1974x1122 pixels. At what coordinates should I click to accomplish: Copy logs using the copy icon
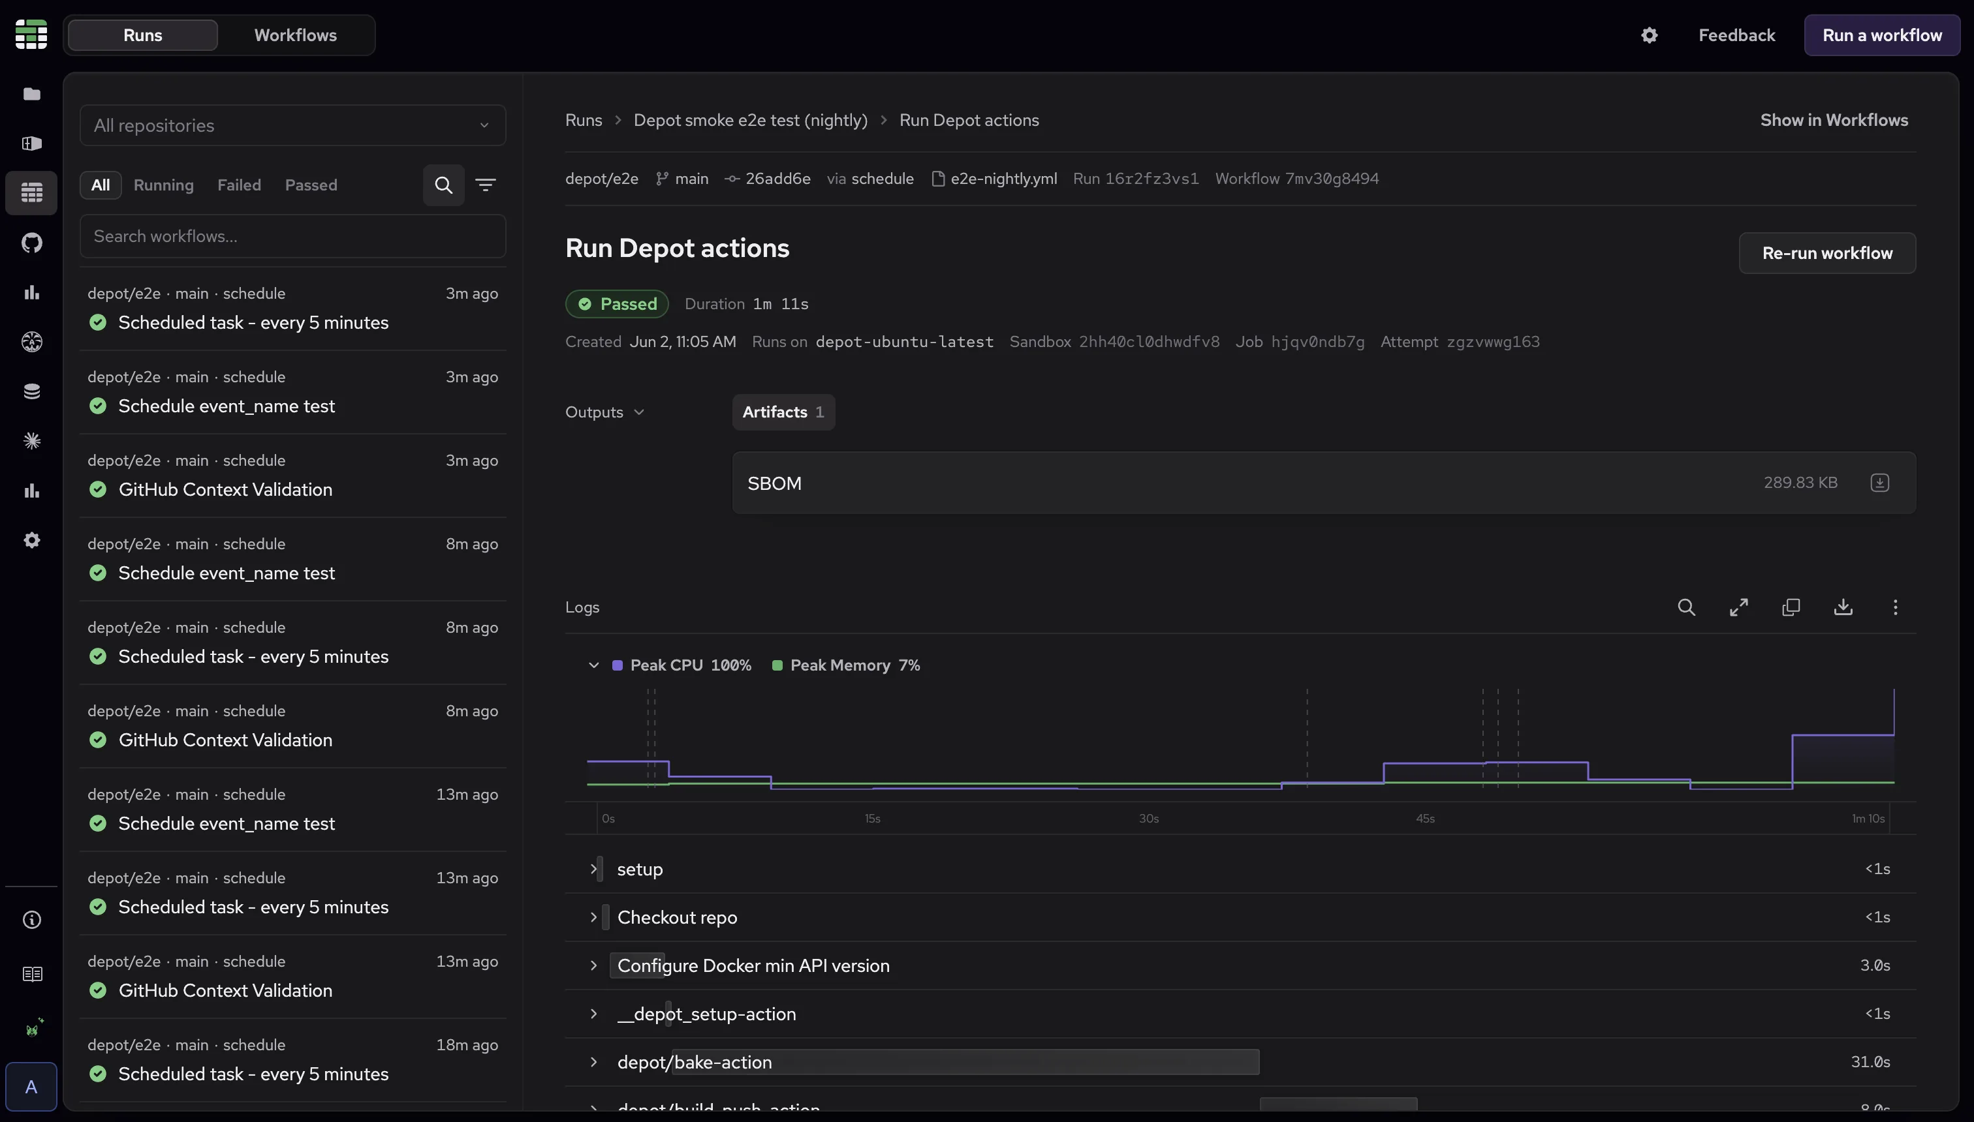[x=1791, y=607]
